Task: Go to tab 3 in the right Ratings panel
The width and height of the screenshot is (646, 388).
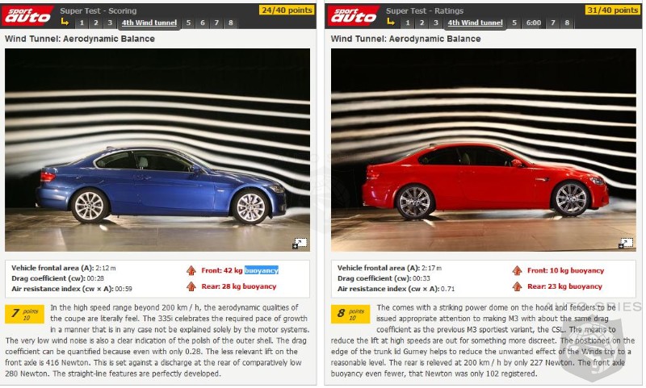Action: (x=435, y=23)
